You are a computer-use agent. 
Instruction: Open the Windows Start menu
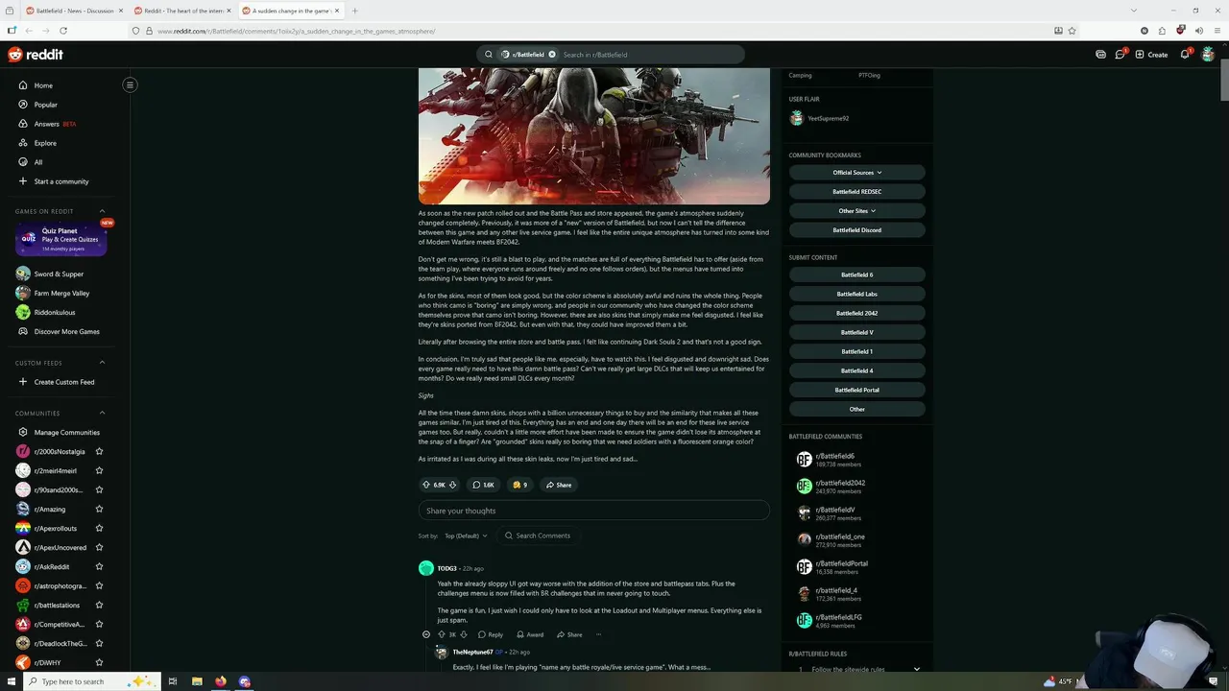pyautogui.click(x=12, y=681)
